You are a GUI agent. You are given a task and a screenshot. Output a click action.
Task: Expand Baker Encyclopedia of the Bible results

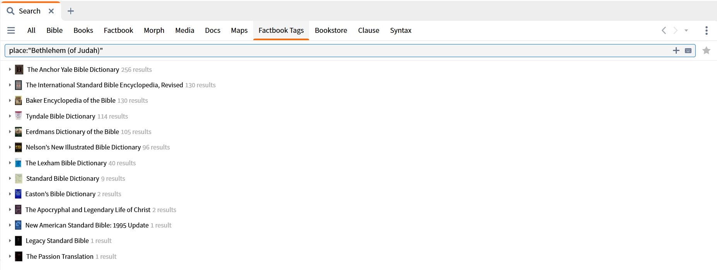point(10,100)
